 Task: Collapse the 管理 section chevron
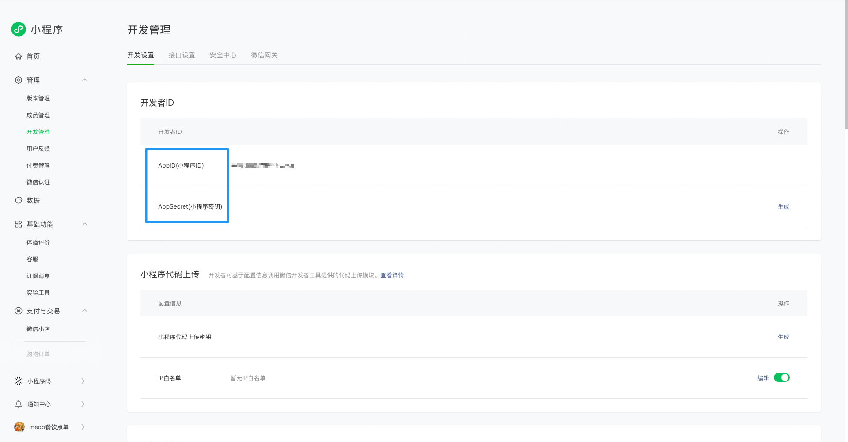[x=85, y=80]
